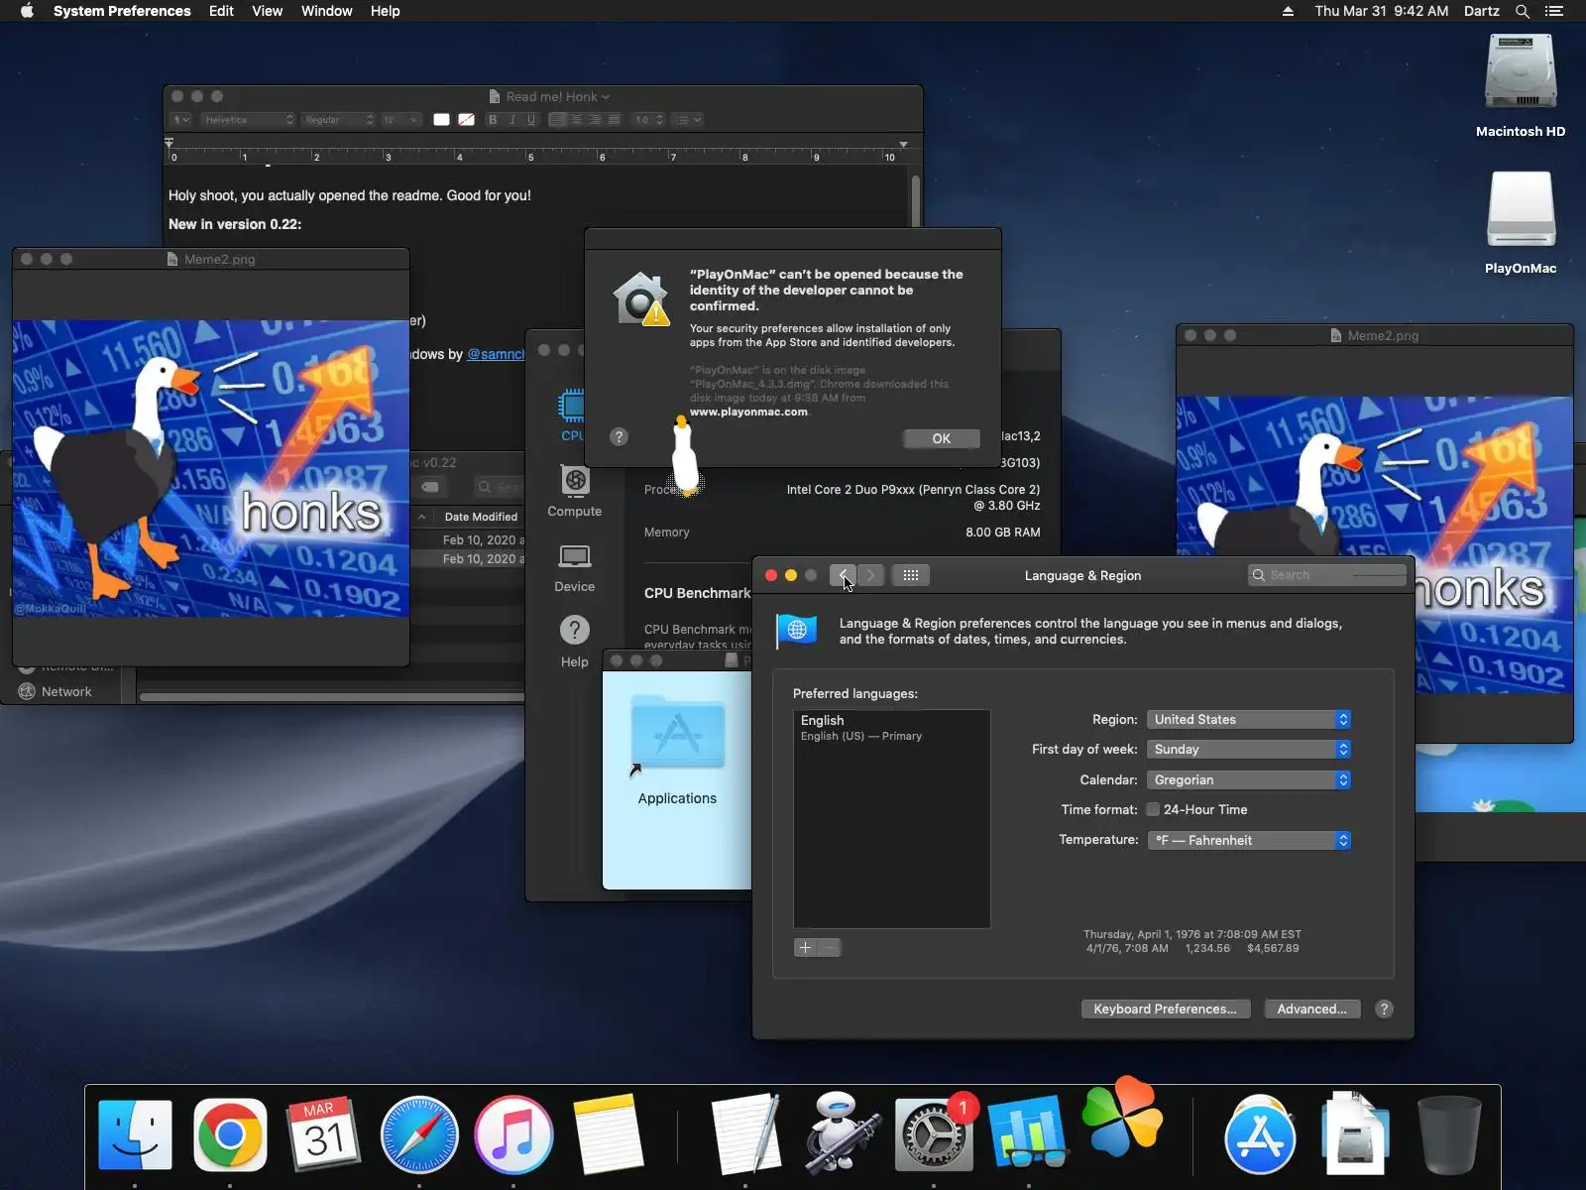Viewport: 1586px width, 1190px height.
Task: Open iTunes from the Dock
Action: coord(513,1134)
